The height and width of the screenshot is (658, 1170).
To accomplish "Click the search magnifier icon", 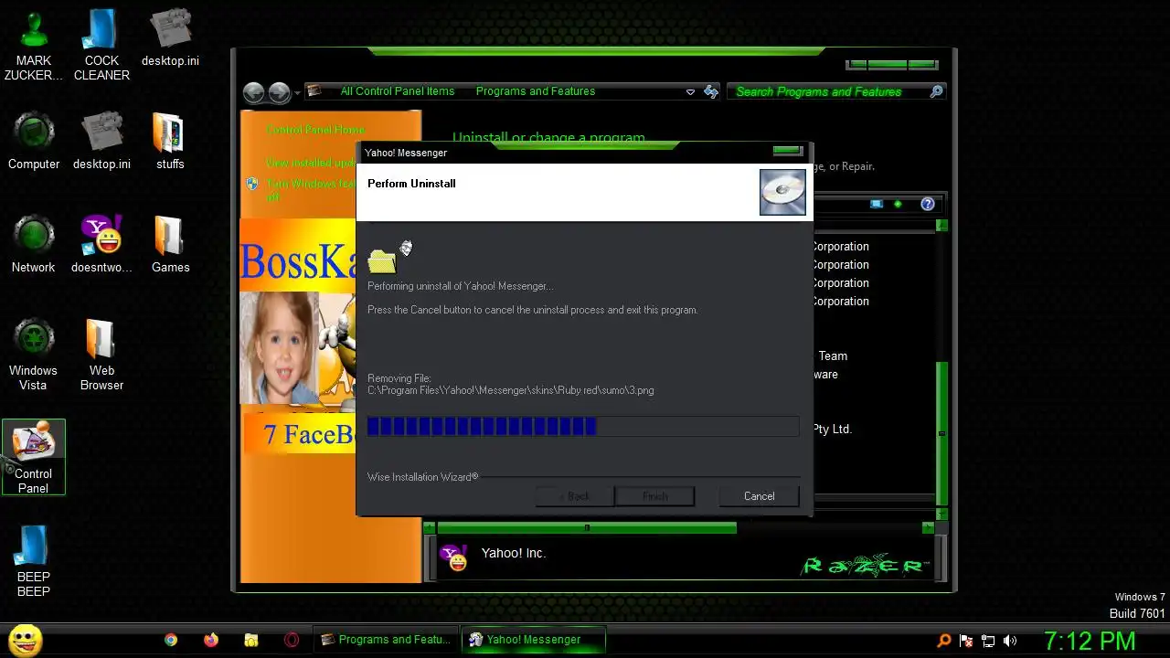I will coord(936,91).
